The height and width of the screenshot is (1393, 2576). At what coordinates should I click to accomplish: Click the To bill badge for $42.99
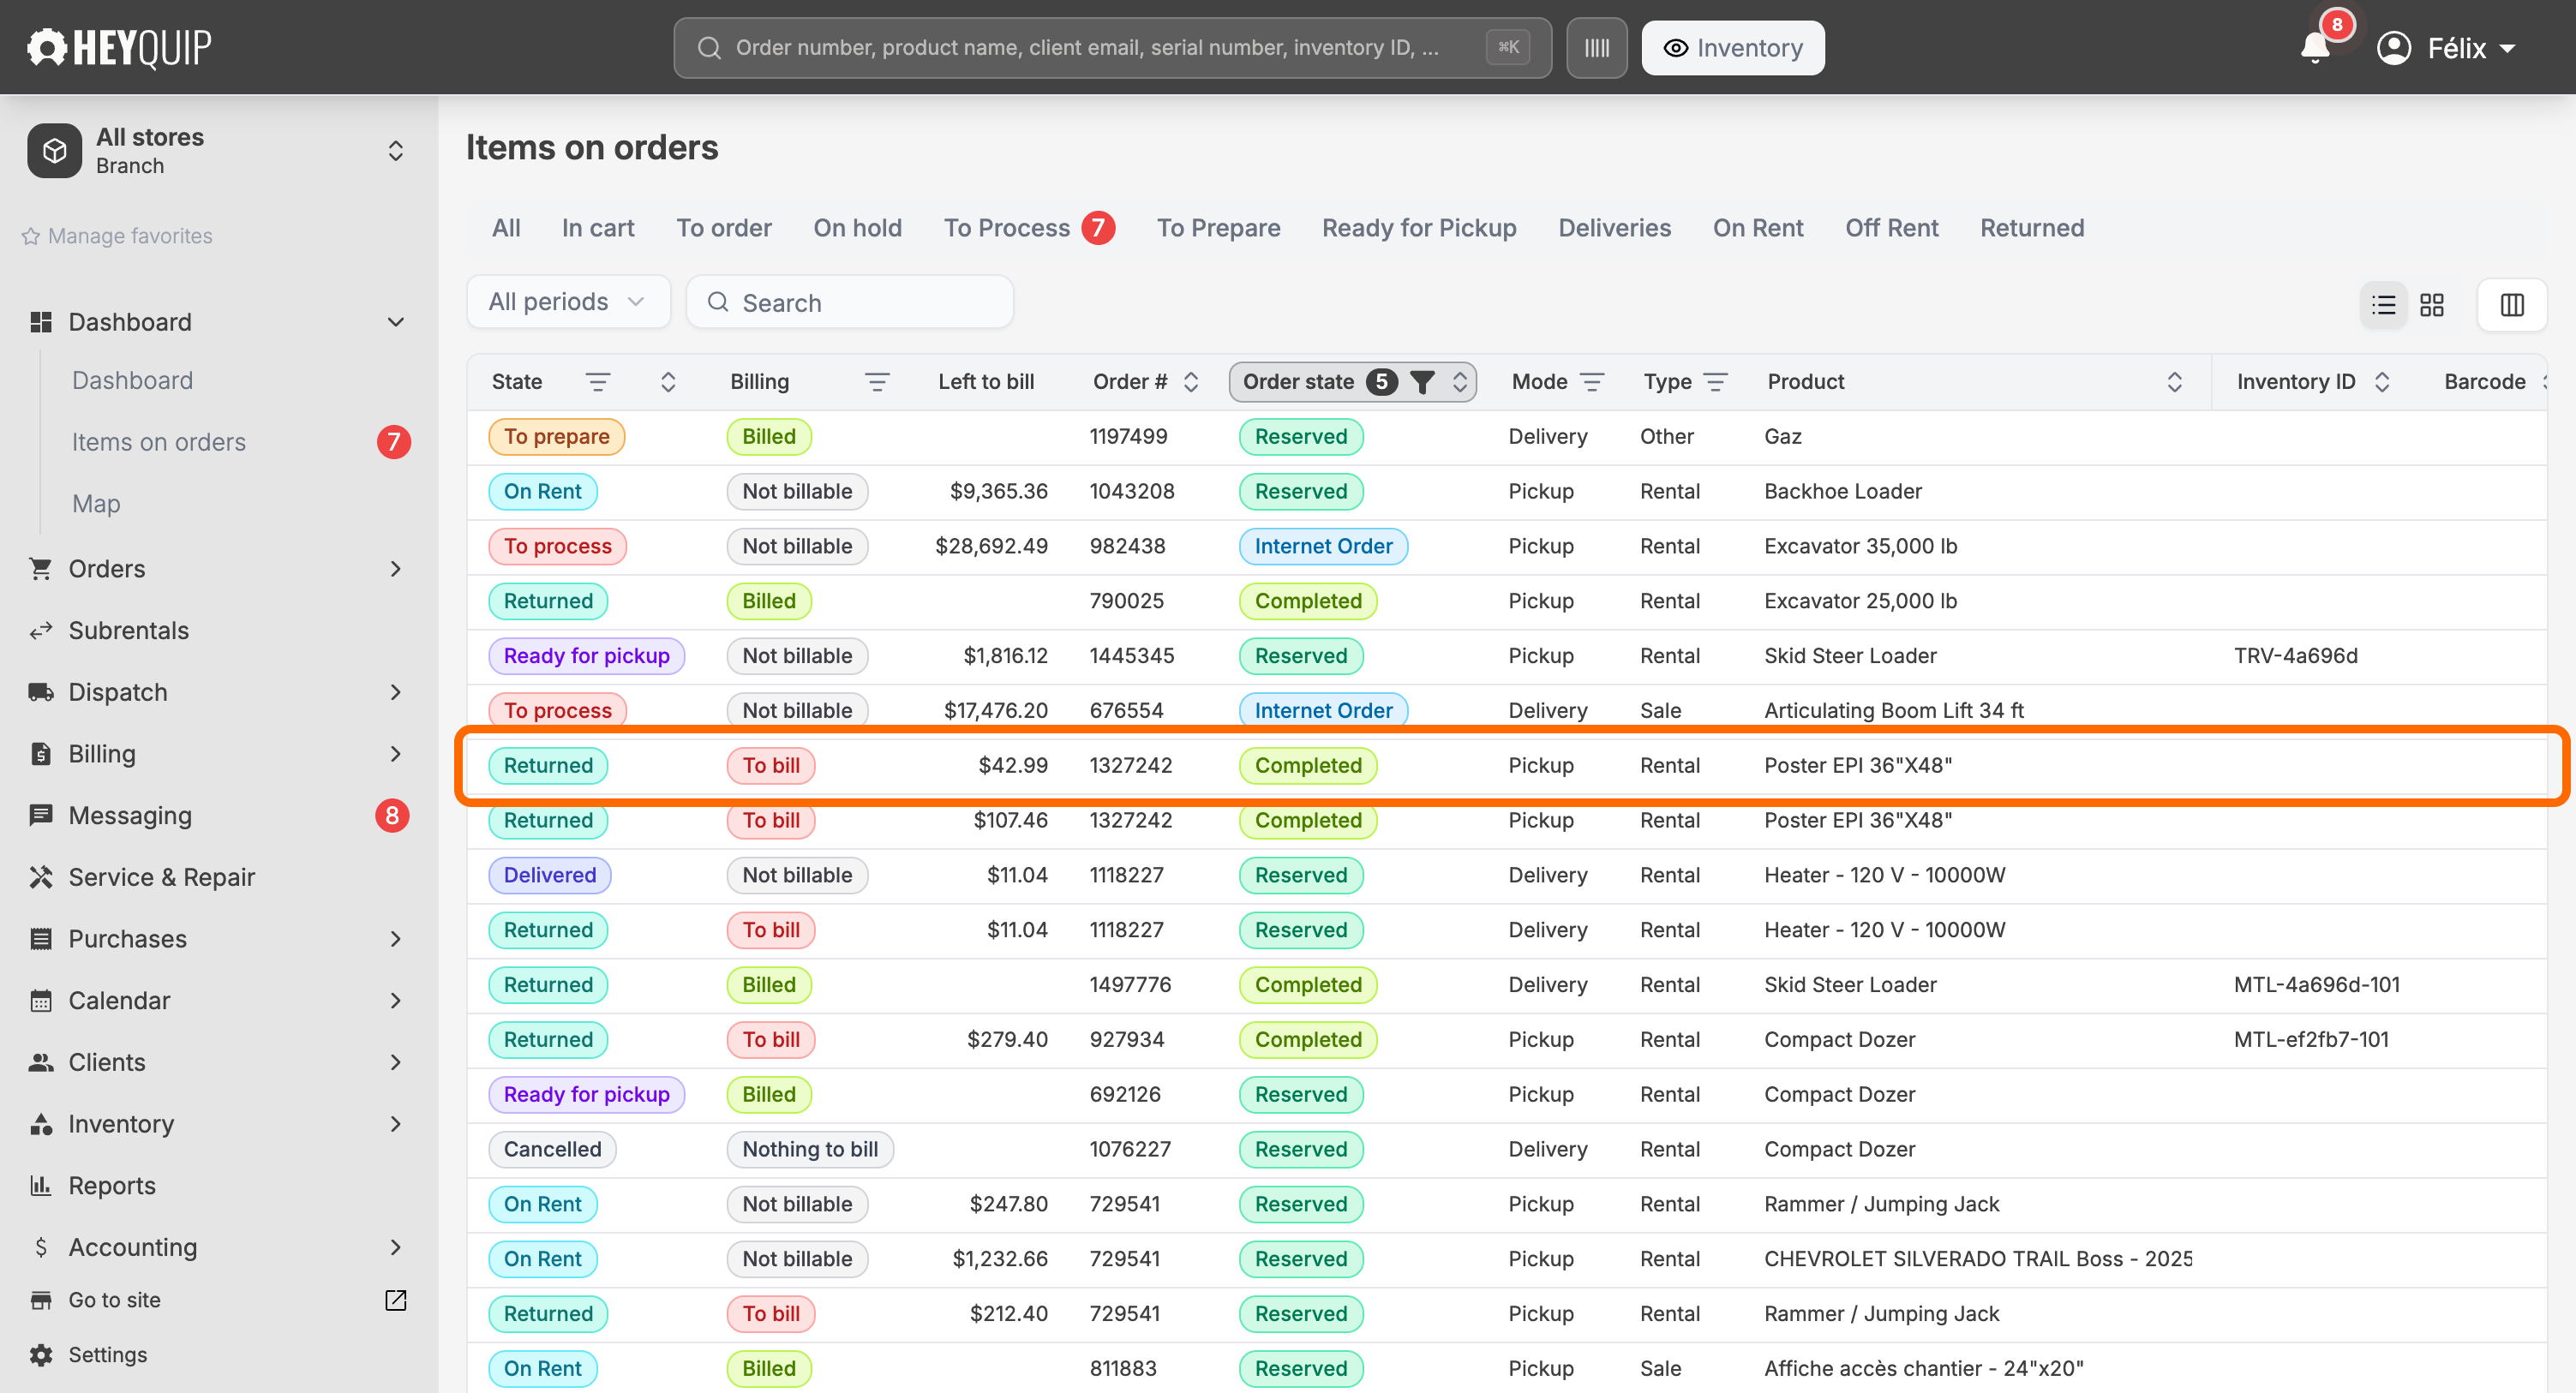click(771, 765)
